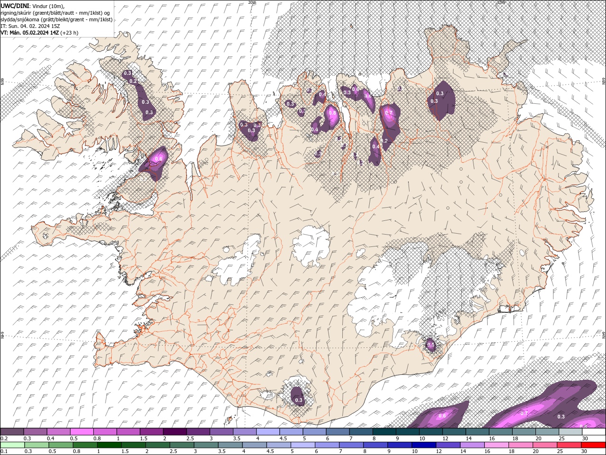Click the bottom legend swatch between 18 and 20
Screen dimensions: 606x455
[520, 445]
